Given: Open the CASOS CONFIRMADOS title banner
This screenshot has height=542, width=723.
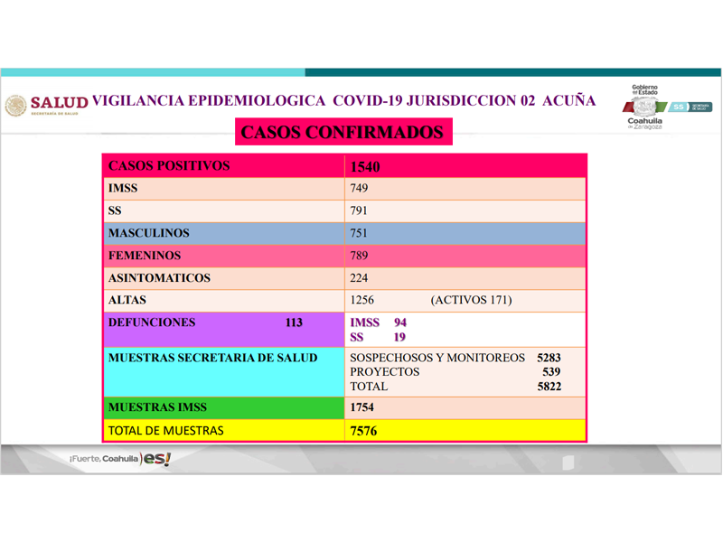Looking at the screenshot, I should coord(343,132).
